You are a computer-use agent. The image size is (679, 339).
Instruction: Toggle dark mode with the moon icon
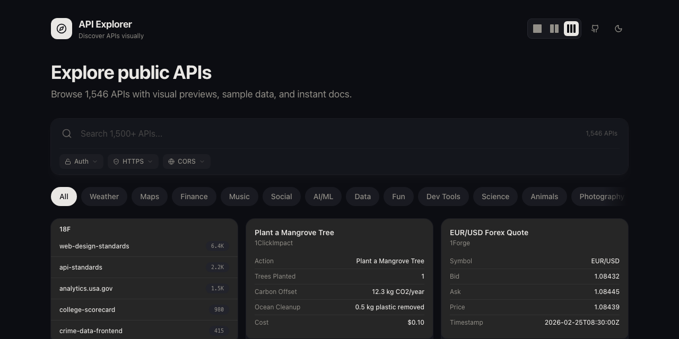point(619,29)
